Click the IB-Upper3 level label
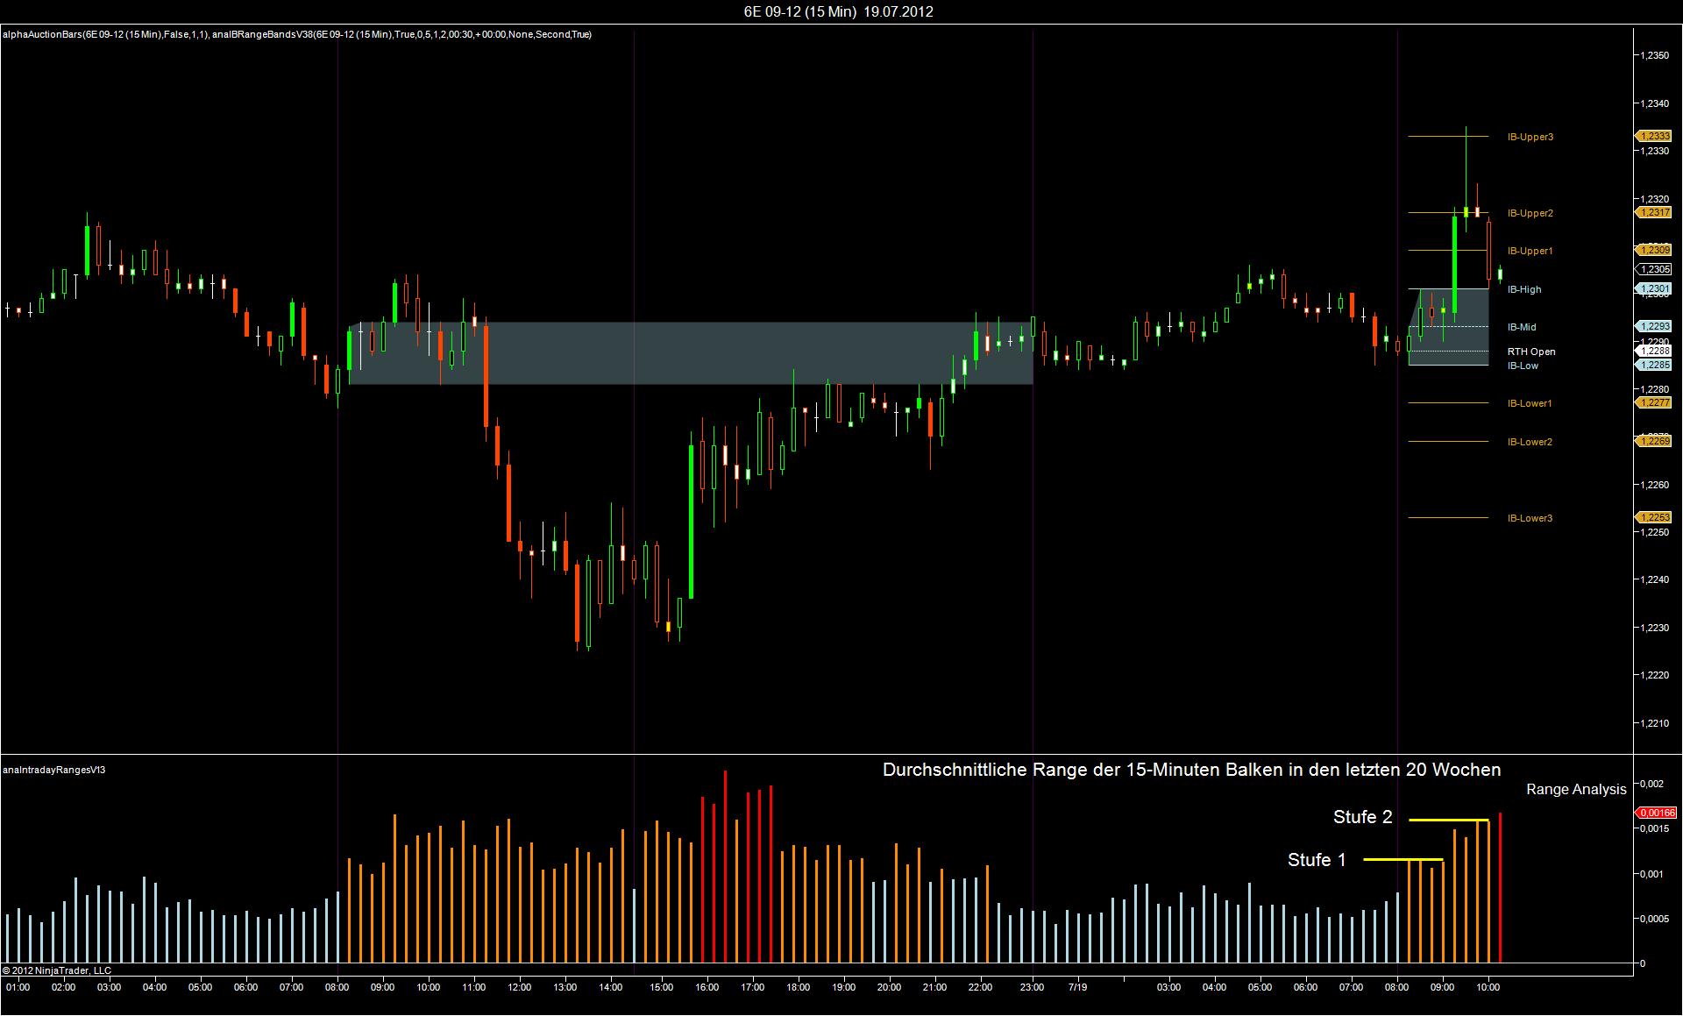1683x1016 pixels. (1530, 137)
